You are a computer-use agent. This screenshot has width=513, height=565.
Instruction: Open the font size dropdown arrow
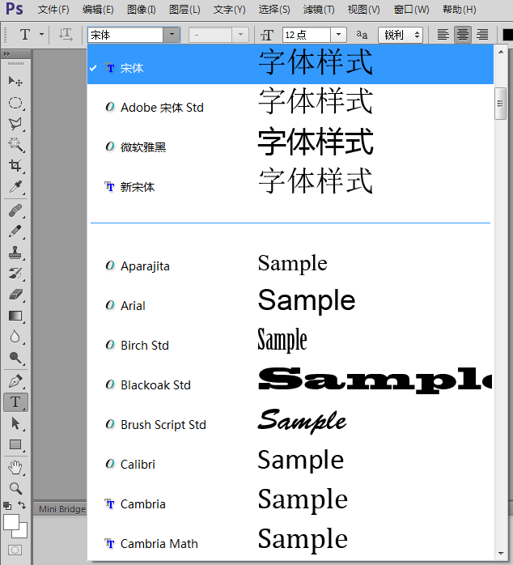click(338, 35)
